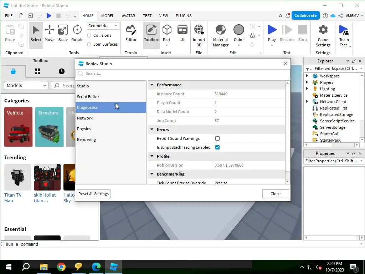Collapse the Errors section
The width and height of the screenshot is (365, 274).
tap(152, 129)
